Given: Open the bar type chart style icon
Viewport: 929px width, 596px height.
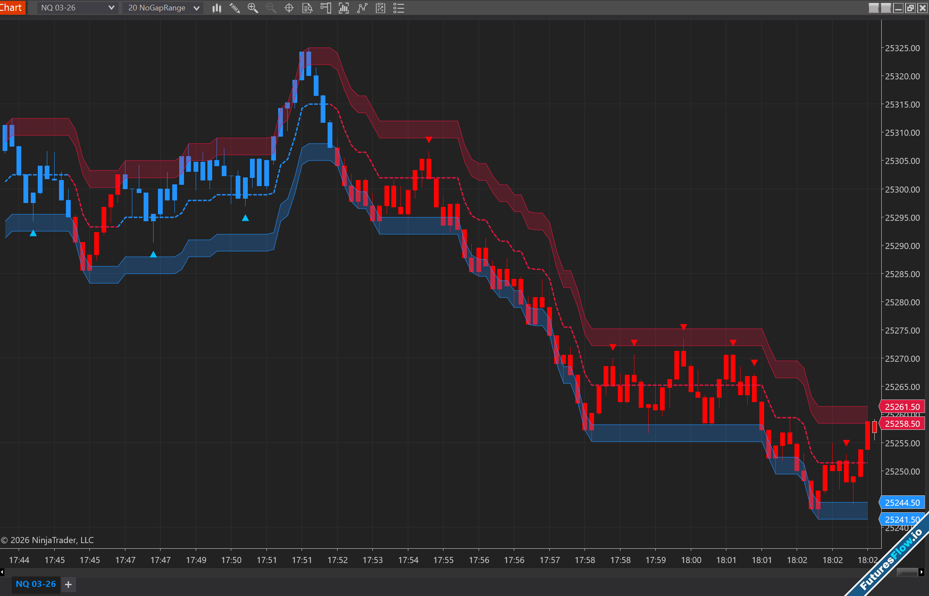Looking at the screenshot, I should (217, 8).
